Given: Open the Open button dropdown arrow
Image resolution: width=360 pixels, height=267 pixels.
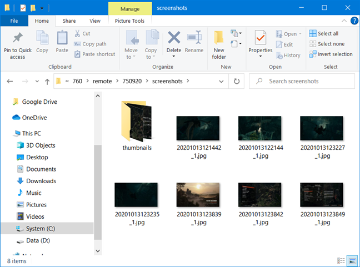Looking at the screenshot, I should coord(300,34).
